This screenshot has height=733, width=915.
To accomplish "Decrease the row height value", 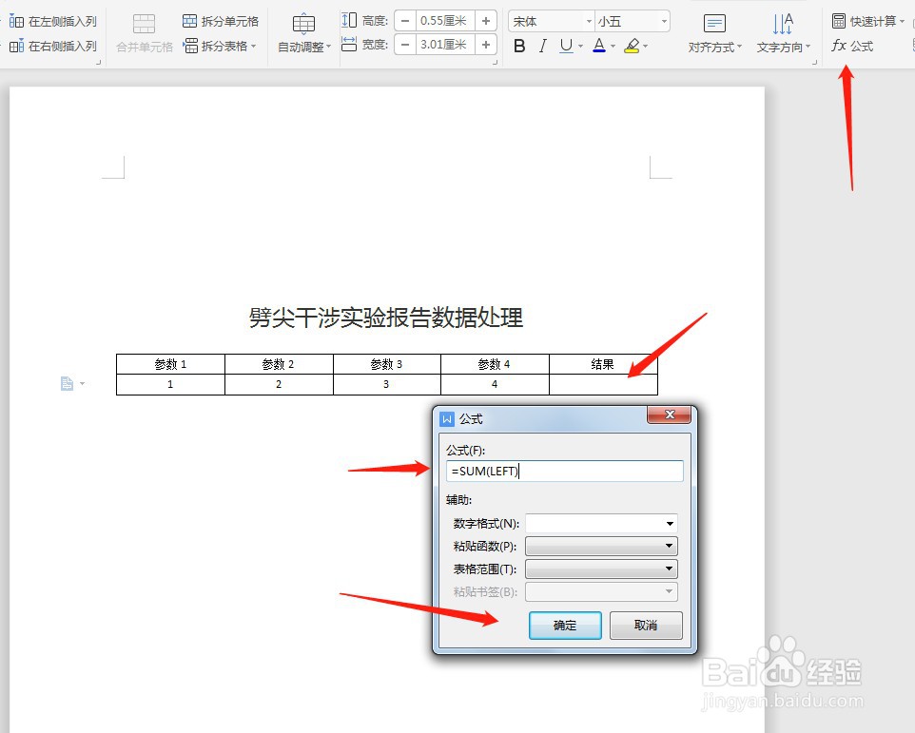I will point(405,21).
